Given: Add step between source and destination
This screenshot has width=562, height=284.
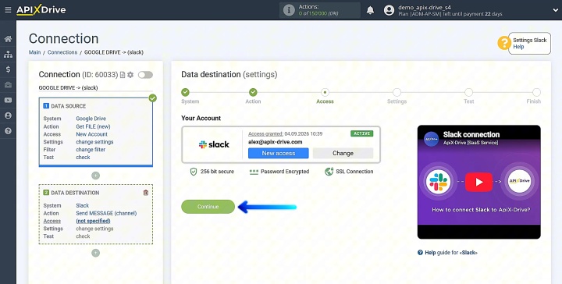Looking at the screenshot, I should point(95,176).
